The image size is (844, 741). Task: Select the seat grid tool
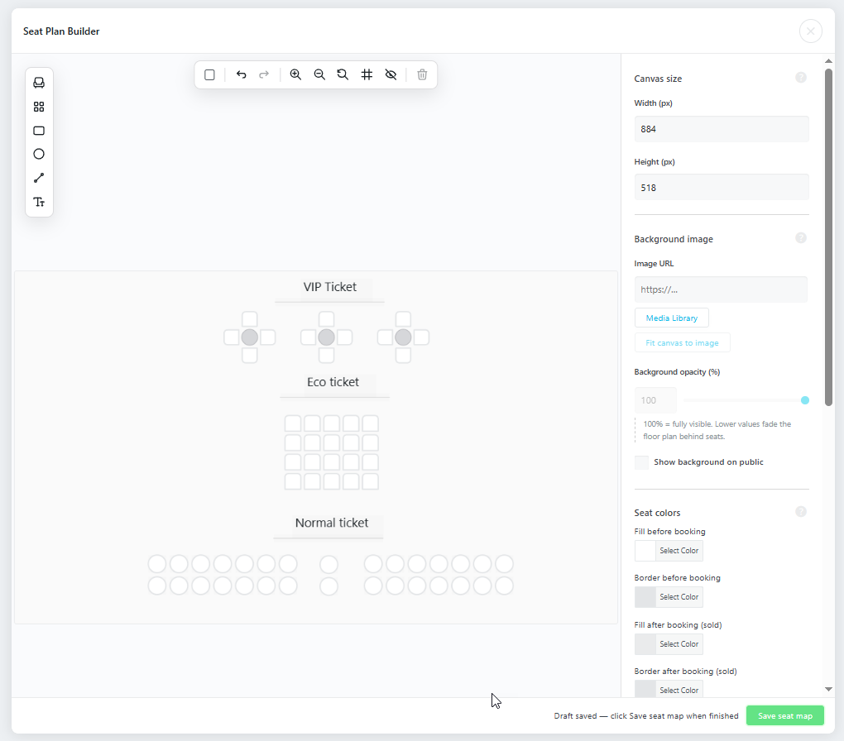tap(39, 107)
